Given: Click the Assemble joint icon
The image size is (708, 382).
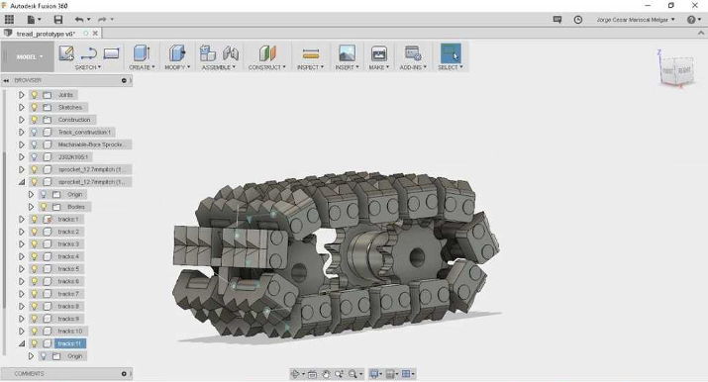Looking at the screenshot, I should (x=231, y=53).
